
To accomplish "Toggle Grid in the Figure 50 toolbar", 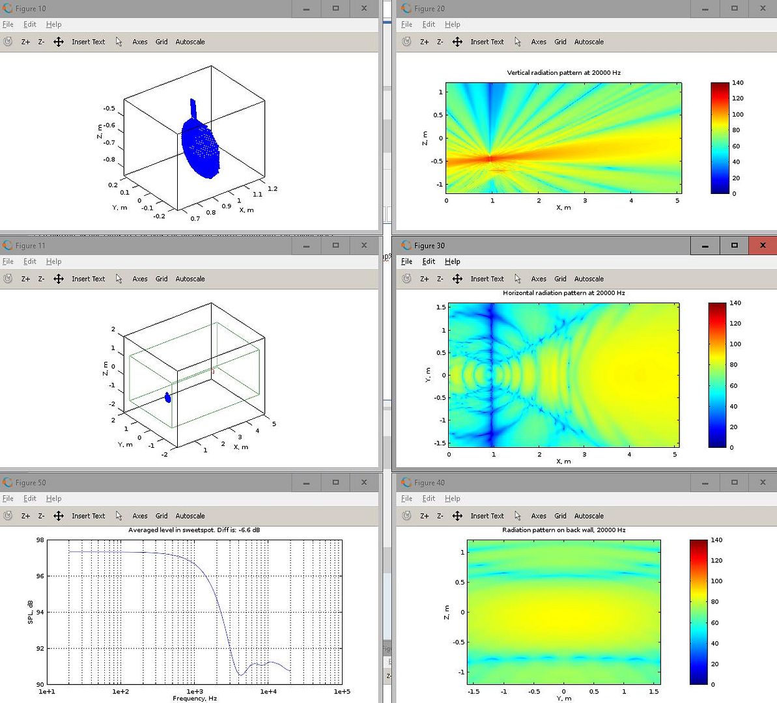I will coord(162,516).
